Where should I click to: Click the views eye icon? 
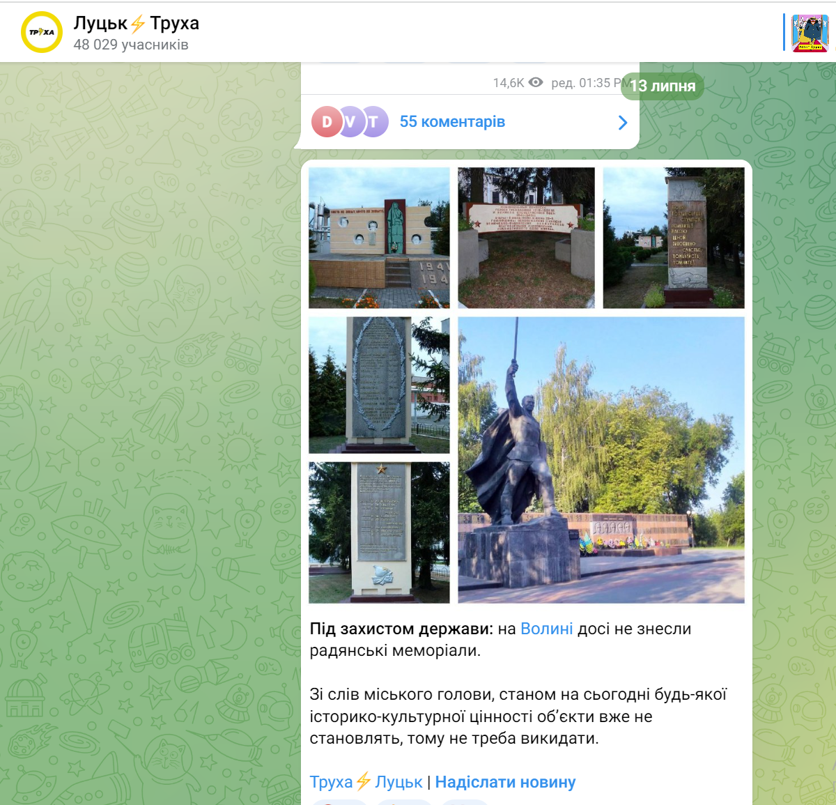[x=536, y=82]
